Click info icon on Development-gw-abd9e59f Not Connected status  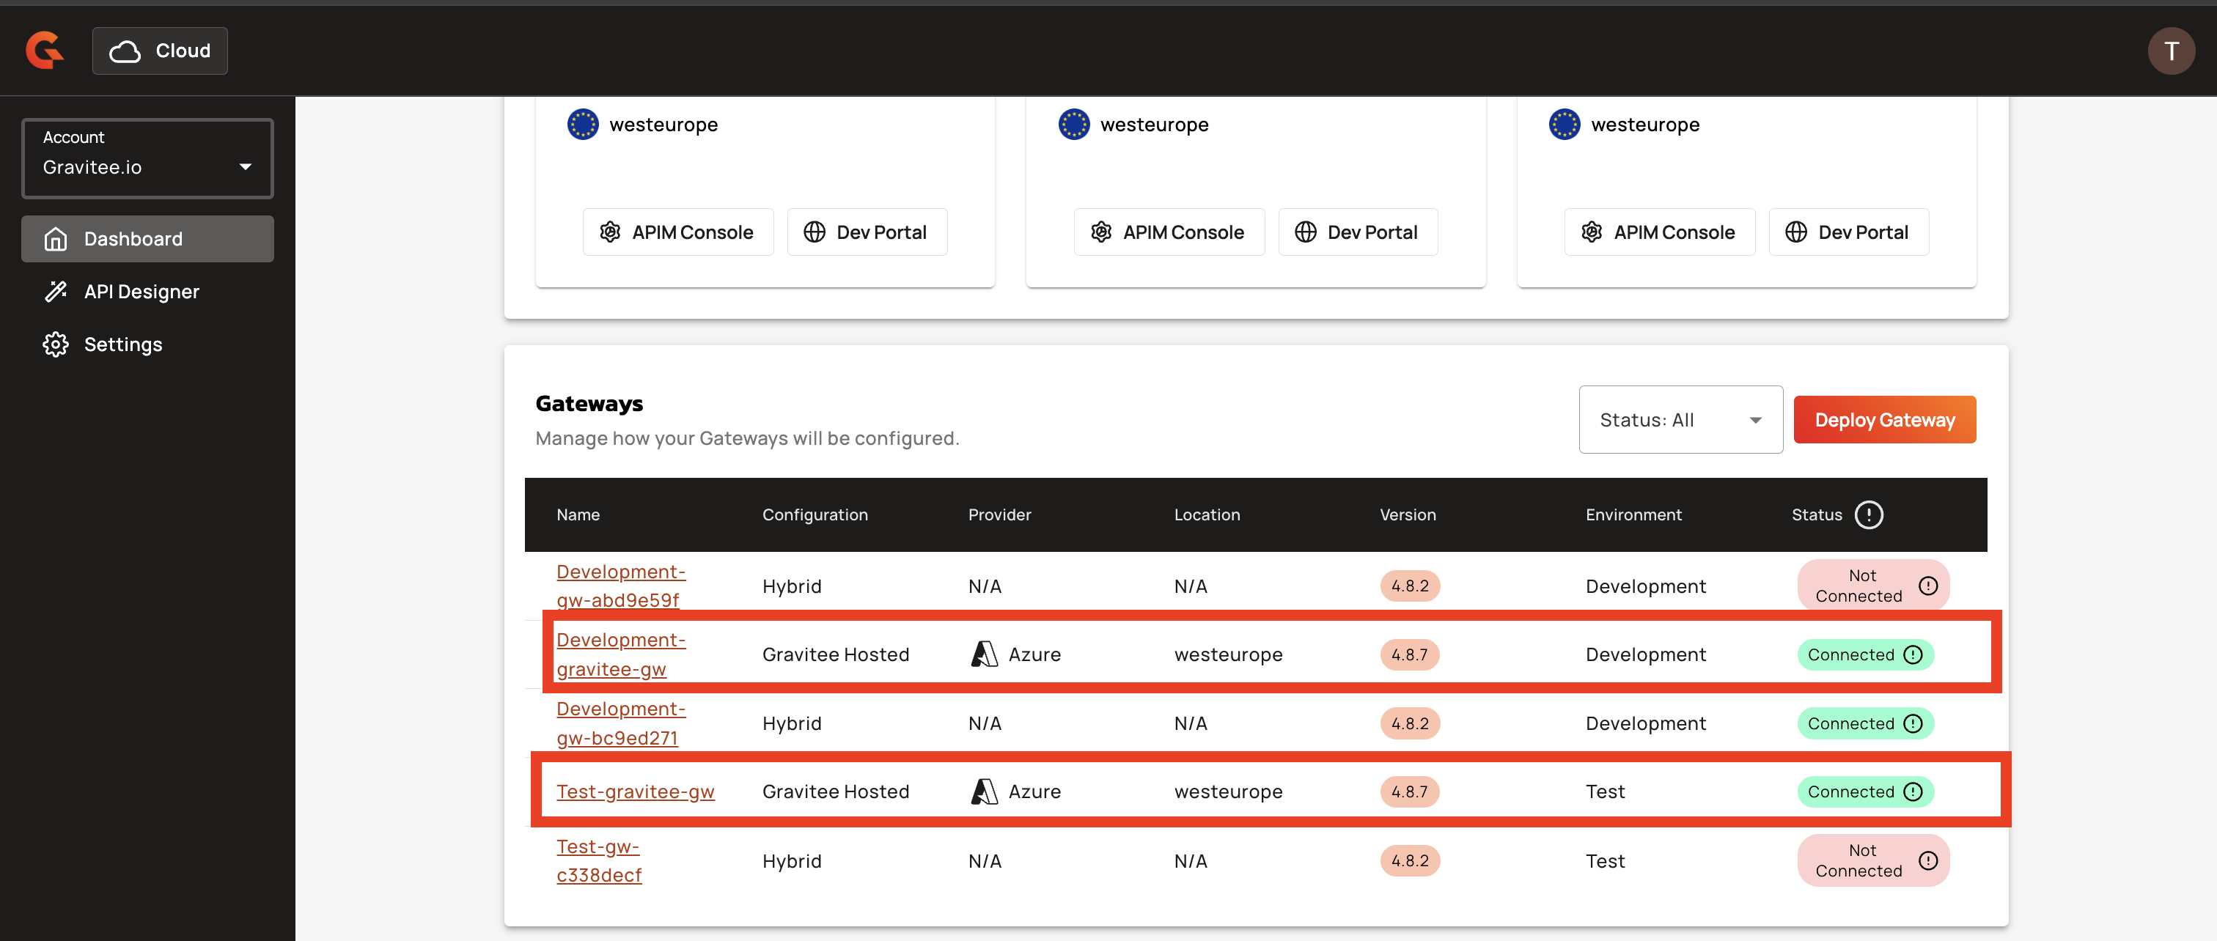coord(1928,586)
